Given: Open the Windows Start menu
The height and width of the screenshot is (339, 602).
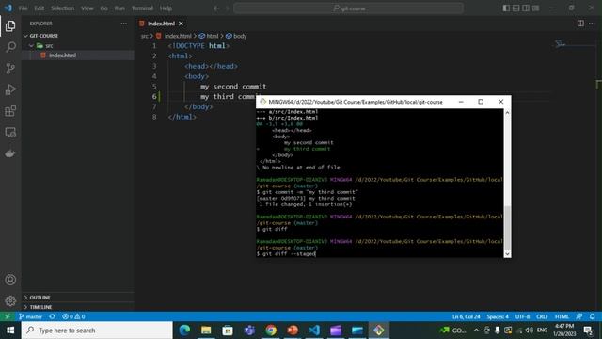Looking at the screenshot, I should pyautogui.click(x=10, y=331).
